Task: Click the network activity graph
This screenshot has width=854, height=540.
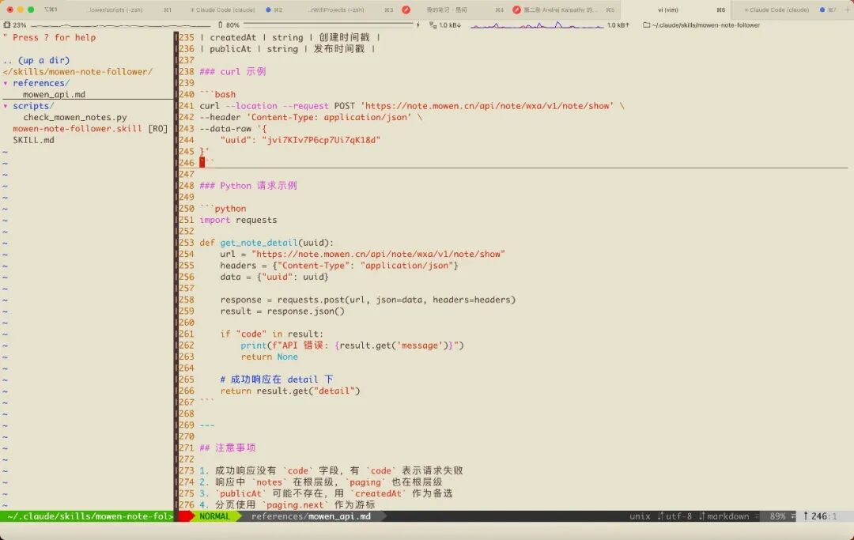Action: pos(537,25)
